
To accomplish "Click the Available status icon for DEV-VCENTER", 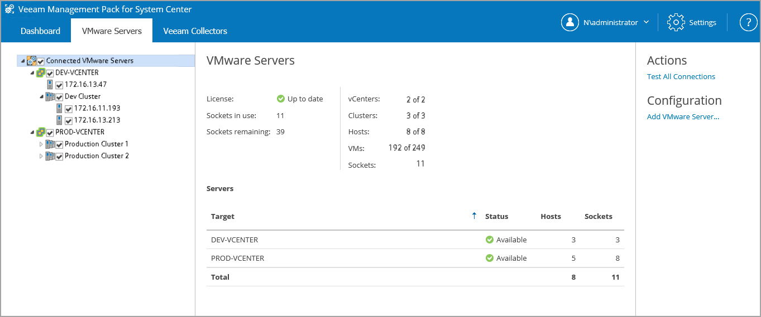I will [x=490, y=240].
